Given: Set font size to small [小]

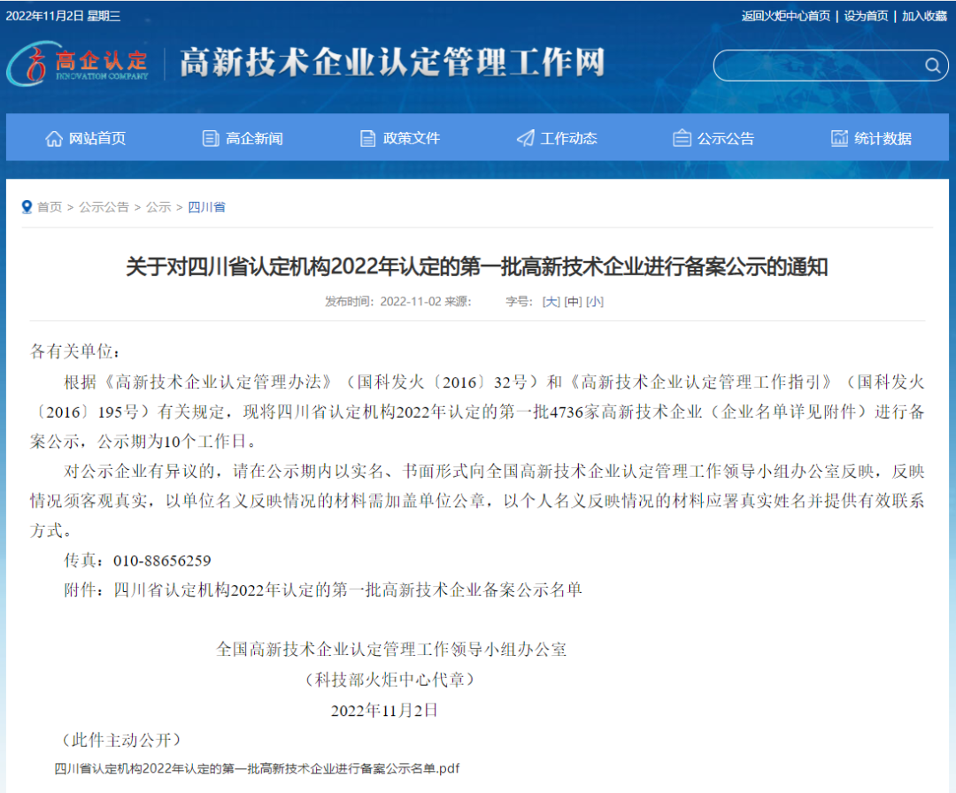Looking at the screenshot, I should pos(595,301).
